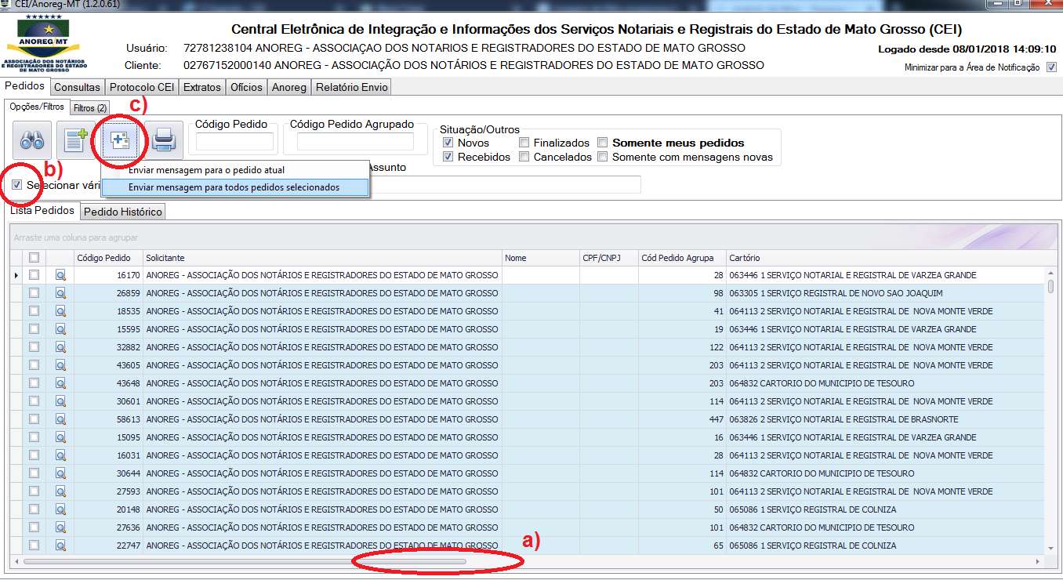This screenshot has width=1063, height=580.
Task: Open details magnifier for pedido 27593
Action: point(60,491)
